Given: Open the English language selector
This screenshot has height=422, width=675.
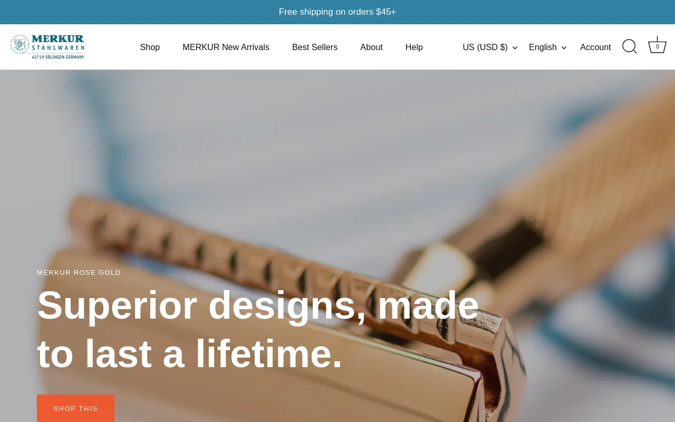Looking at the screenshot, I should coord(548,47).
